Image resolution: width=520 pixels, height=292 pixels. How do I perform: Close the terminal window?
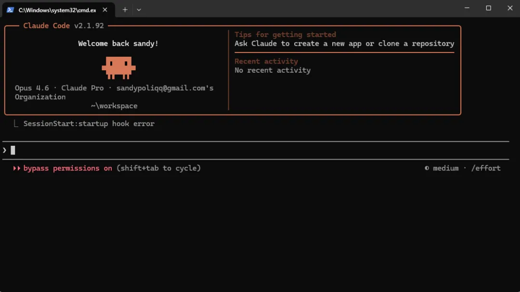click(510, 8)
